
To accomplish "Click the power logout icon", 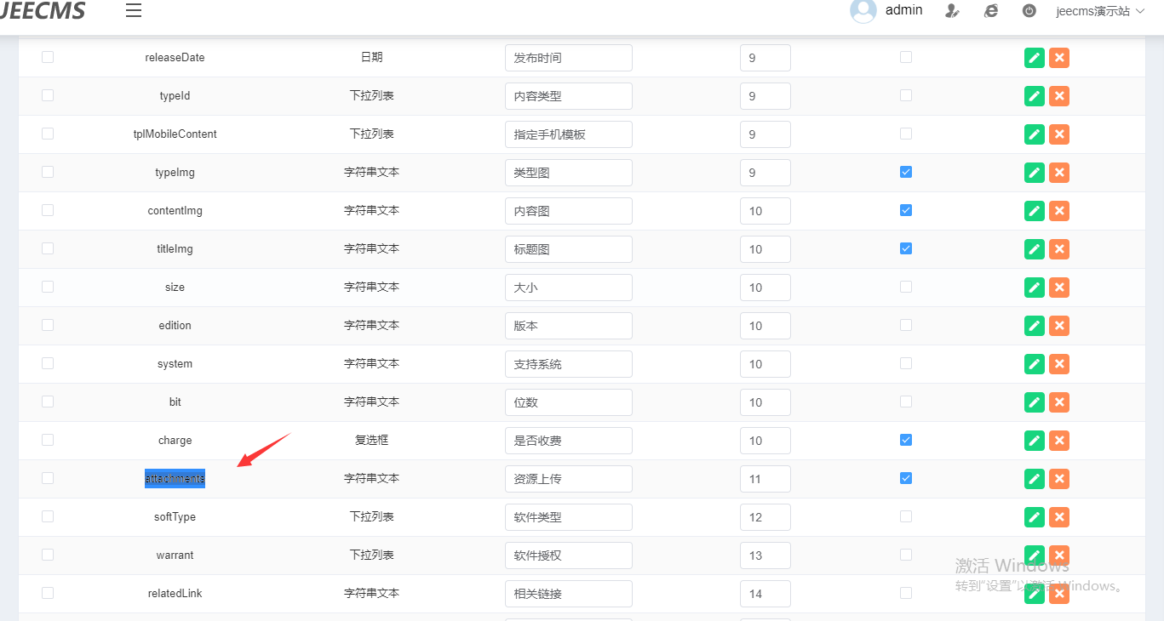I will [1029, 11].
